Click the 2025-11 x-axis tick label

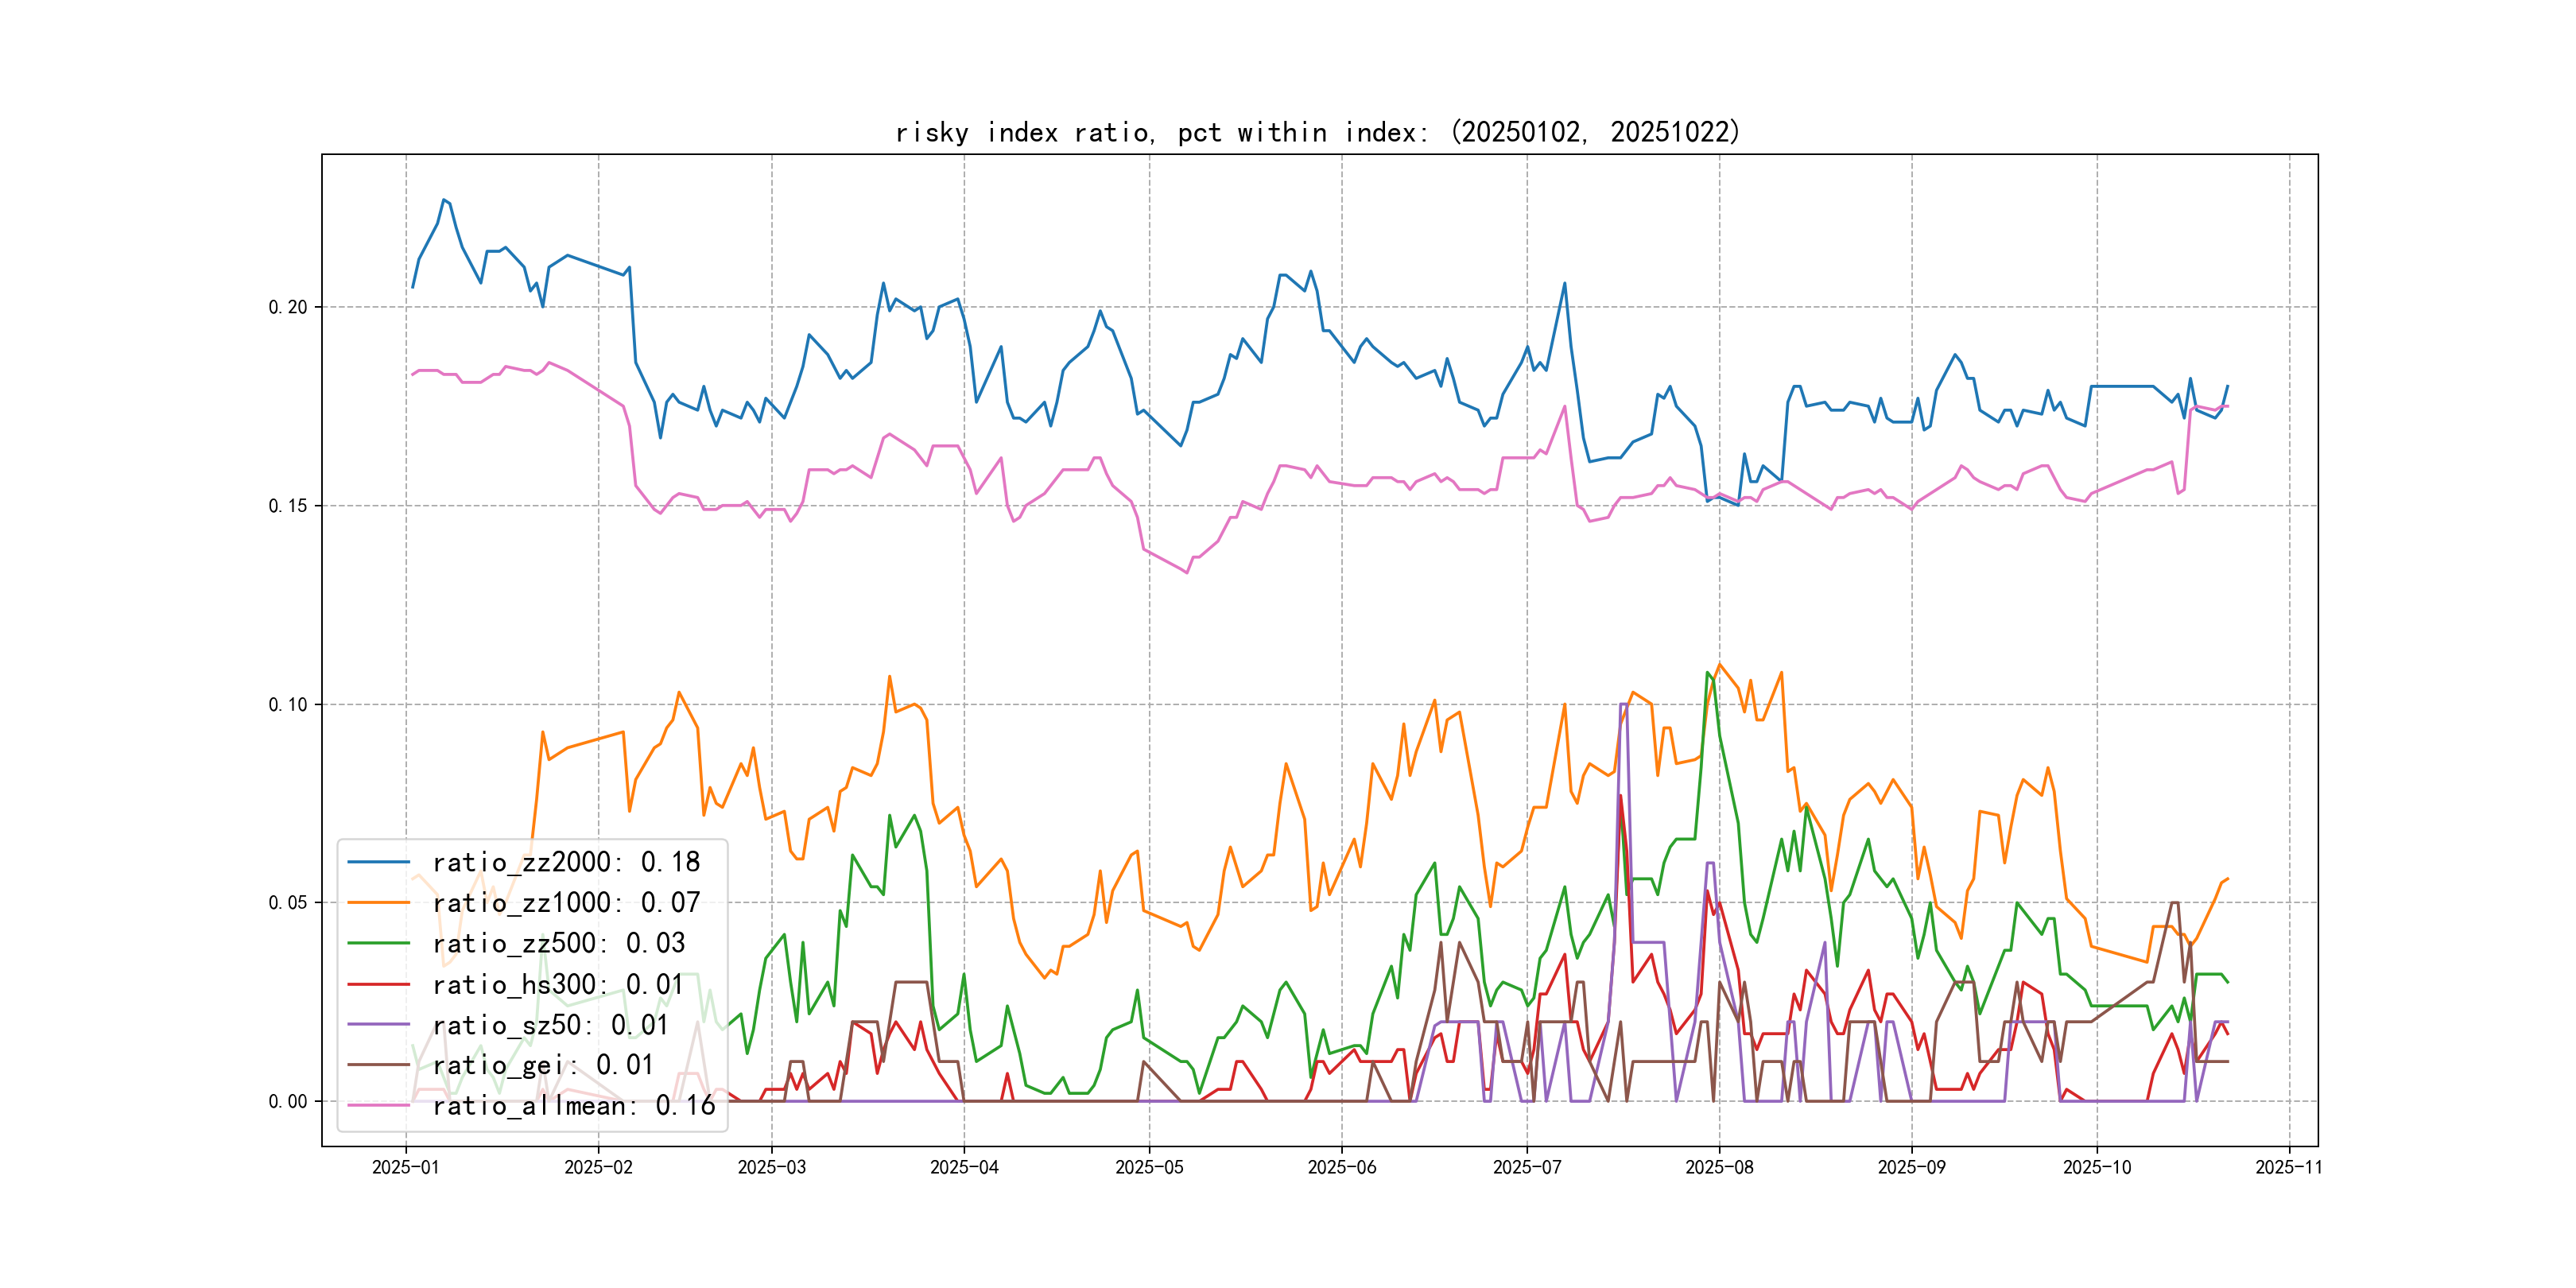2288,1167
